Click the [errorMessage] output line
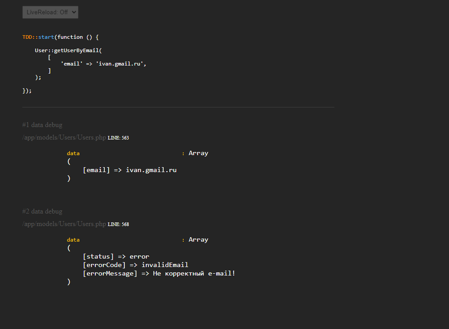Screen dimensions: 449x329 click(x=159, y=273)
